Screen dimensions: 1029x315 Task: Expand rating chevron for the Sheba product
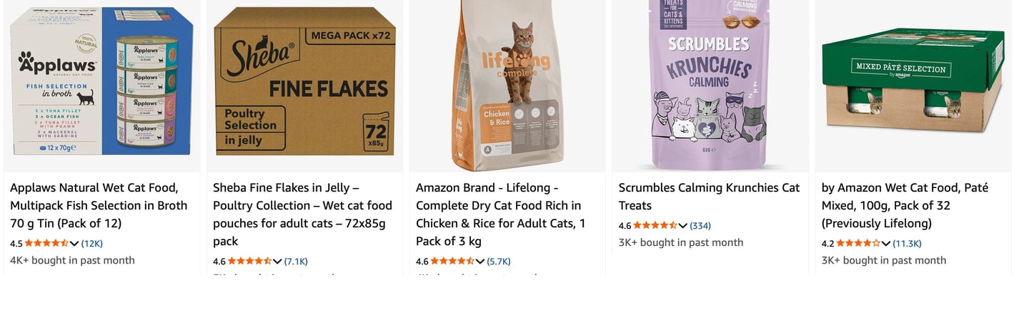click(277, 262)
